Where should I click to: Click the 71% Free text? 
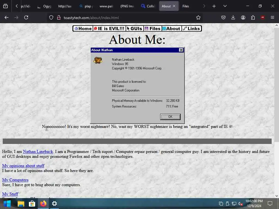[x=172, y=106]
